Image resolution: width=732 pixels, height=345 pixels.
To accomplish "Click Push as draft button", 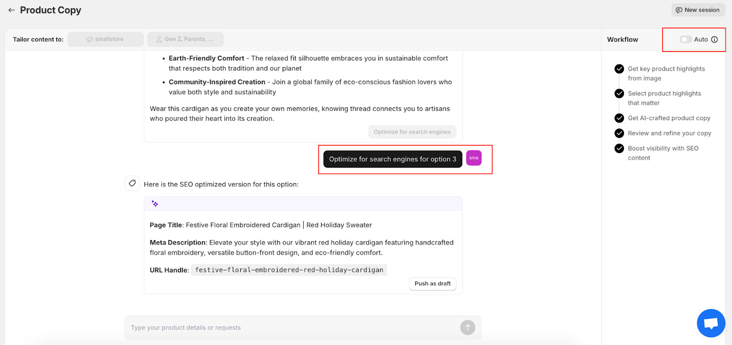I will (x=433, y=284).
